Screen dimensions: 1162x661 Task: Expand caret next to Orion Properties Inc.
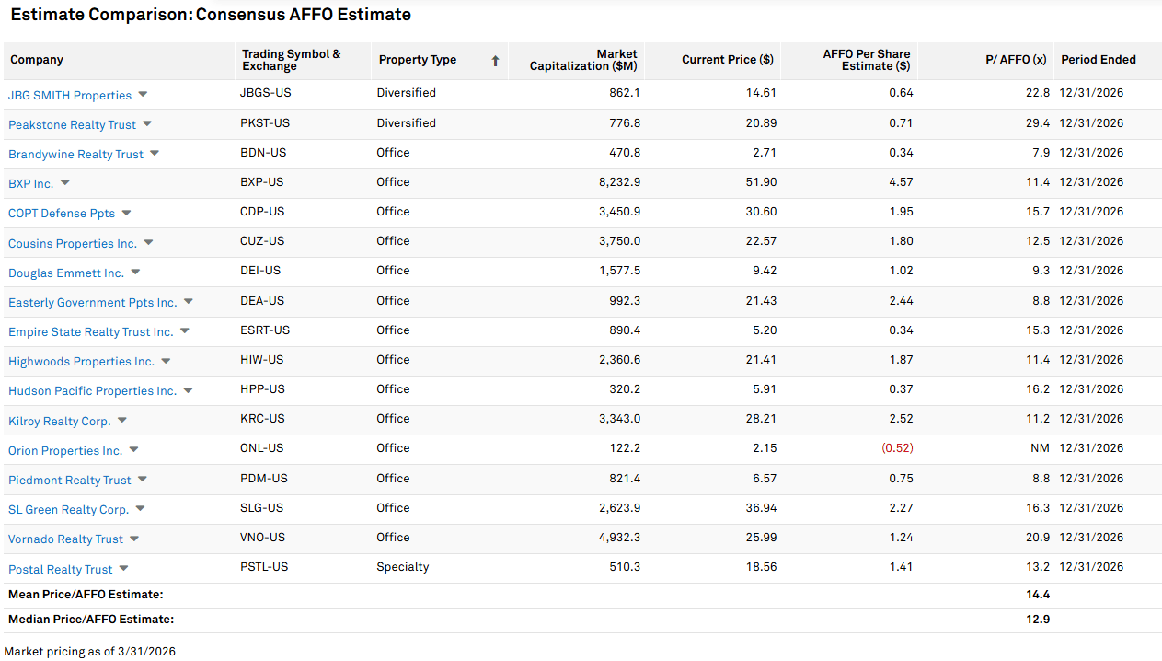tap(133, 450)
